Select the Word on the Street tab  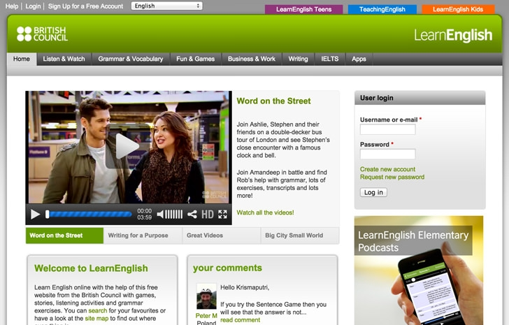click(64, 236)
